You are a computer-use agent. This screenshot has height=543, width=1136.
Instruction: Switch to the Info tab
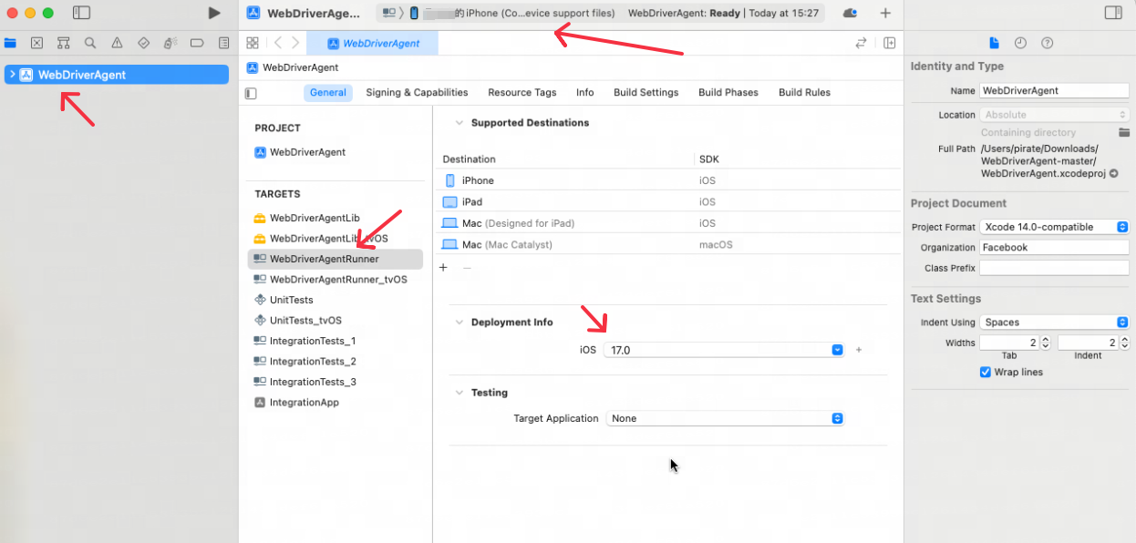click(585, 92)
